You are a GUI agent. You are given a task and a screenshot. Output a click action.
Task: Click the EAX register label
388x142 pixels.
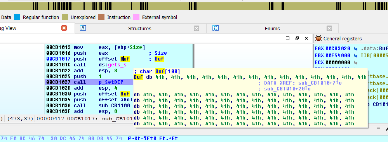click(319, 48)
